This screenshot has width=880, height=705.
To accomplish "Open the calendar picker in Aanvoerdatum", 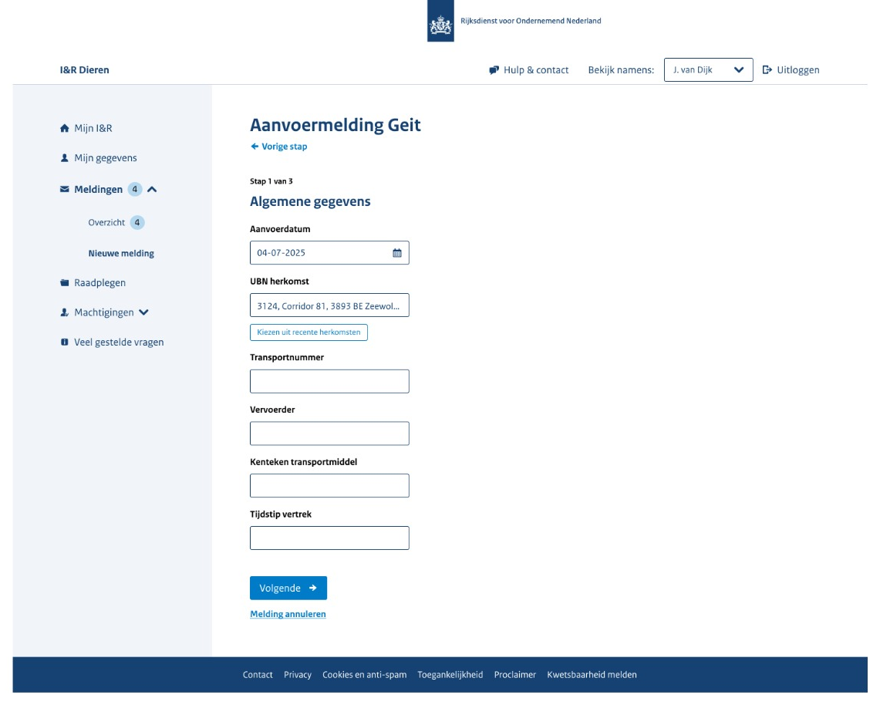I will 396,253.
